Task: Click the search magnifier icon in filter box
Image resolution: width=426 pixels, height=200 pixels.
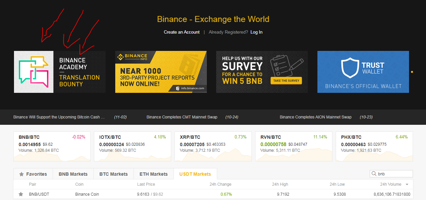Action: 374,174
